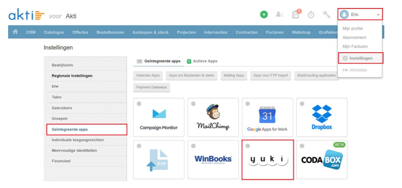Open the Facturen menu
Screen dimensions: 402x188
point(275,32)
